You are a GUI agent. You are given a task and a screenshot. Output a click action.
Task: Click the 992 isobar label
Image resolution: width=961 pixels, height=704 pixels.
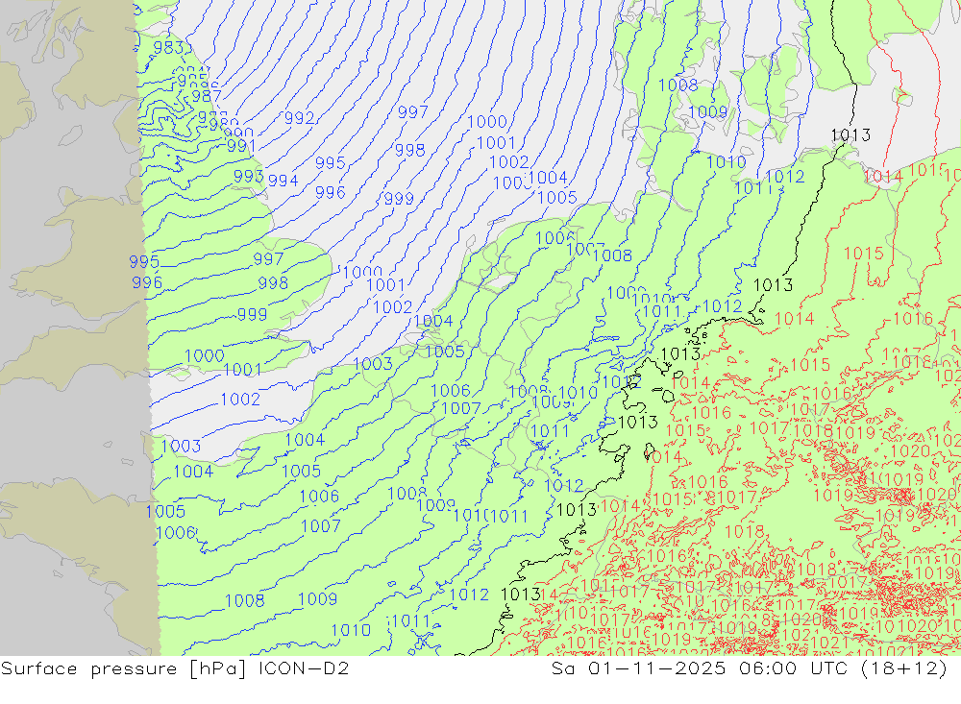(x=300, y=117)
